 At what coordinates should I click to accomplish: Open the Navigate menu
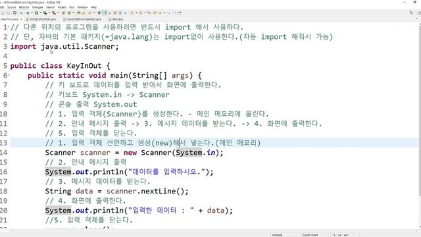(x=37, y=7)
